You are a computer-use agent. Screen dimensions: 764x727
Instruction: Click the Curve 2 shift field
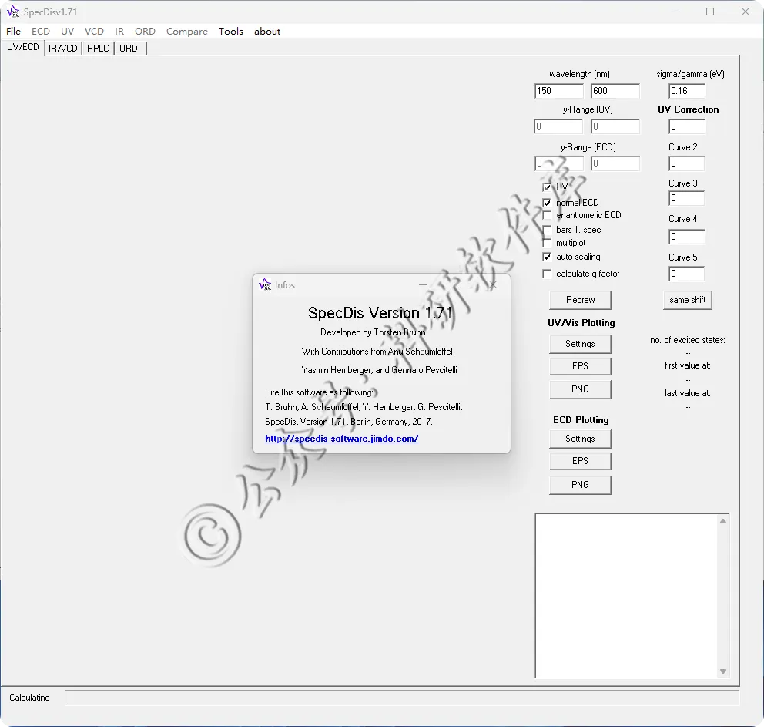[x=687, y=164]
